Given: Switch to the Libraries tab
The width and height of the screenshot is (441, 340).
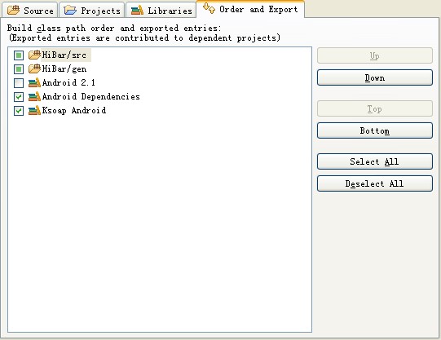Looking at the screenshot, I should pyautogui.click(x=161, y=11).
